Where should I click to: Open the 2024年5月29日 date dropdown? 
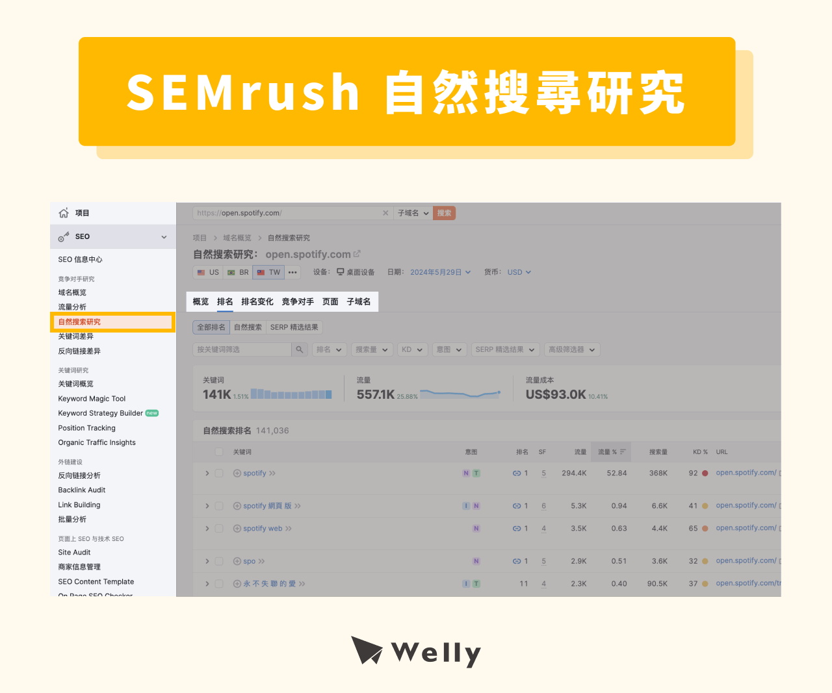click(440, 272)
